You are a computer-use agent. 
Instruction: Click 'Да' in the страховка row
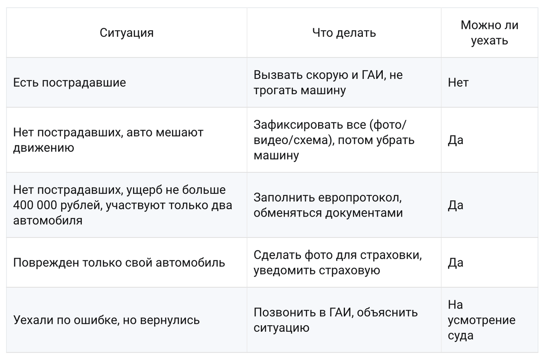(x=489, y=263)
